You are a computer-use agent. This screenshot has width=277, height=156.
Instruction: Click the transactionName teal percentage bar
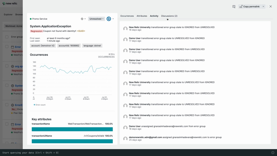(x=72, y=129)
